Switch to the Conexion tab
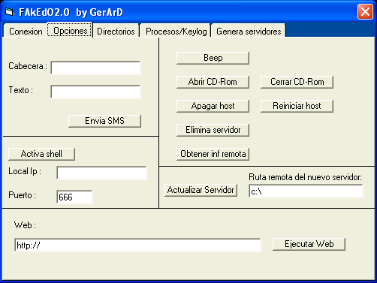This screenshot has width=377, height=283. coord(26,32)
